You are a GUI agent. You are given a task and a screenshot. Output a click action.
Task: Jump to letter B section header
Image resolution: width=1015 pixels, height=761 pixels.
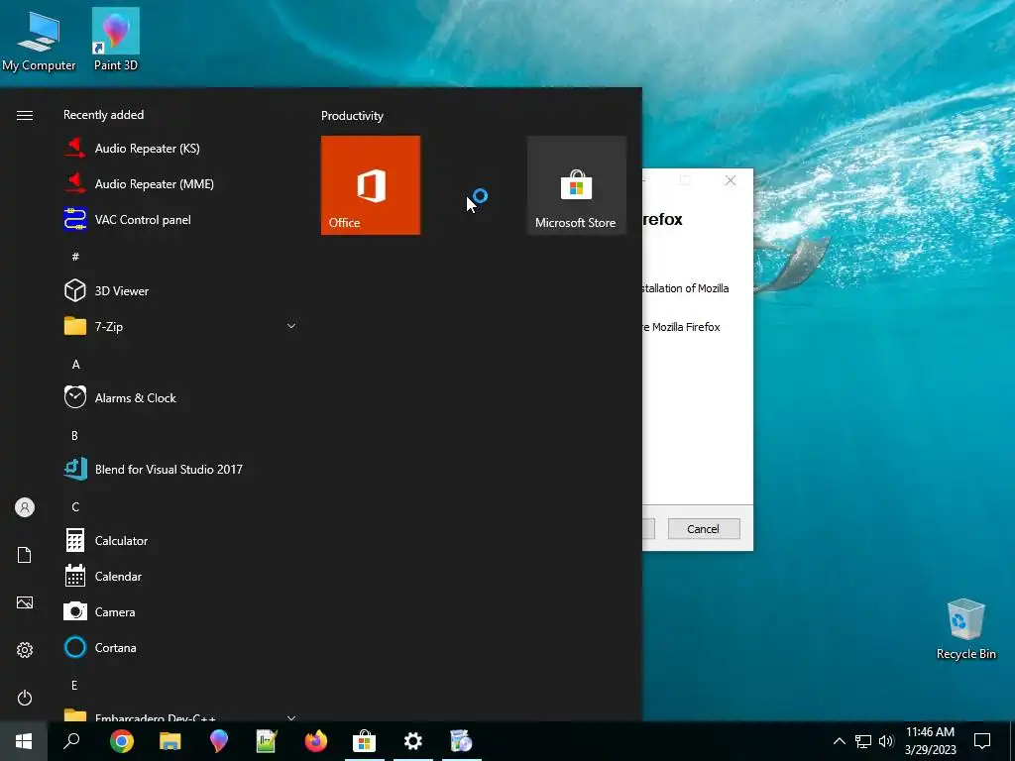pyautogui.click(x=74, y=436)
